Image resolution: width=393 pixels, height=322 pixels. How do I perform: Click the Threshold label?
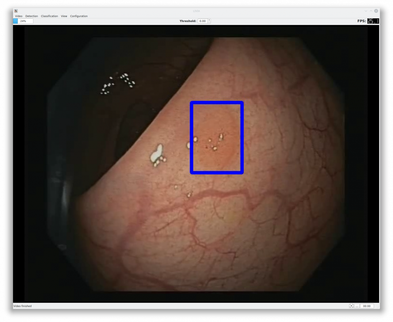click(188, 21)
